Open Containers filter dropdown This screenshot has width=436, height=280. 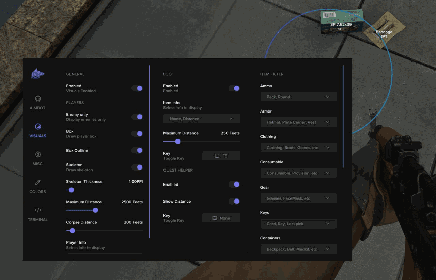click(298, 249)
